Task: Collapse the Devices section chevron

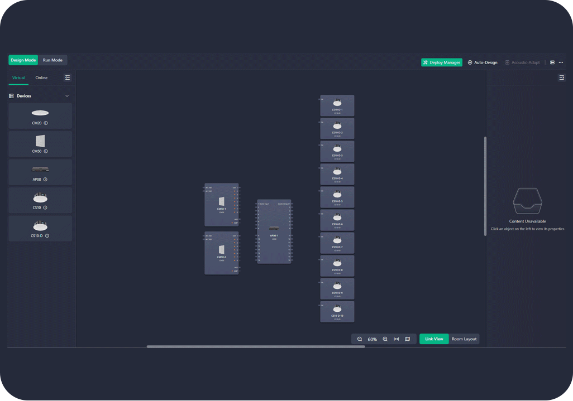Action: tap(67, 96)
